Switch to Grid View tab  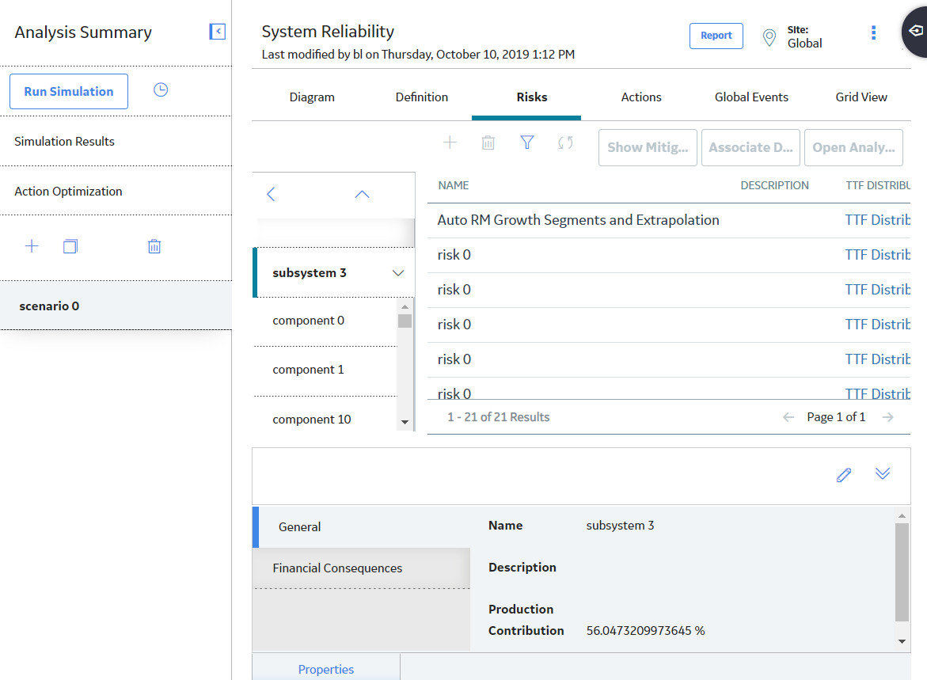point(861,97)
